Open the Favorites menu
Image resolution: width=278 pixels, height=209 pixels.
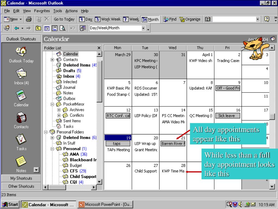(x=42, y=11)
